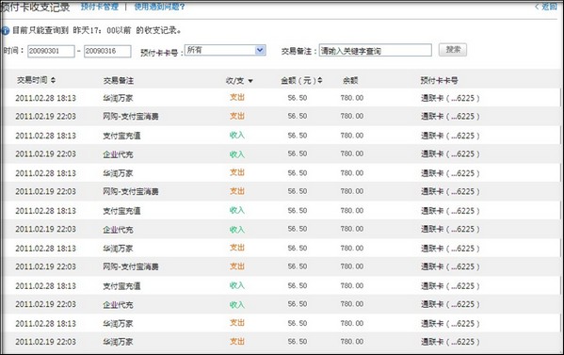This screenshot has width=564, height=355.
Task: Click the 请输入关键字查询 keyword field
Action: click(375, 50)
